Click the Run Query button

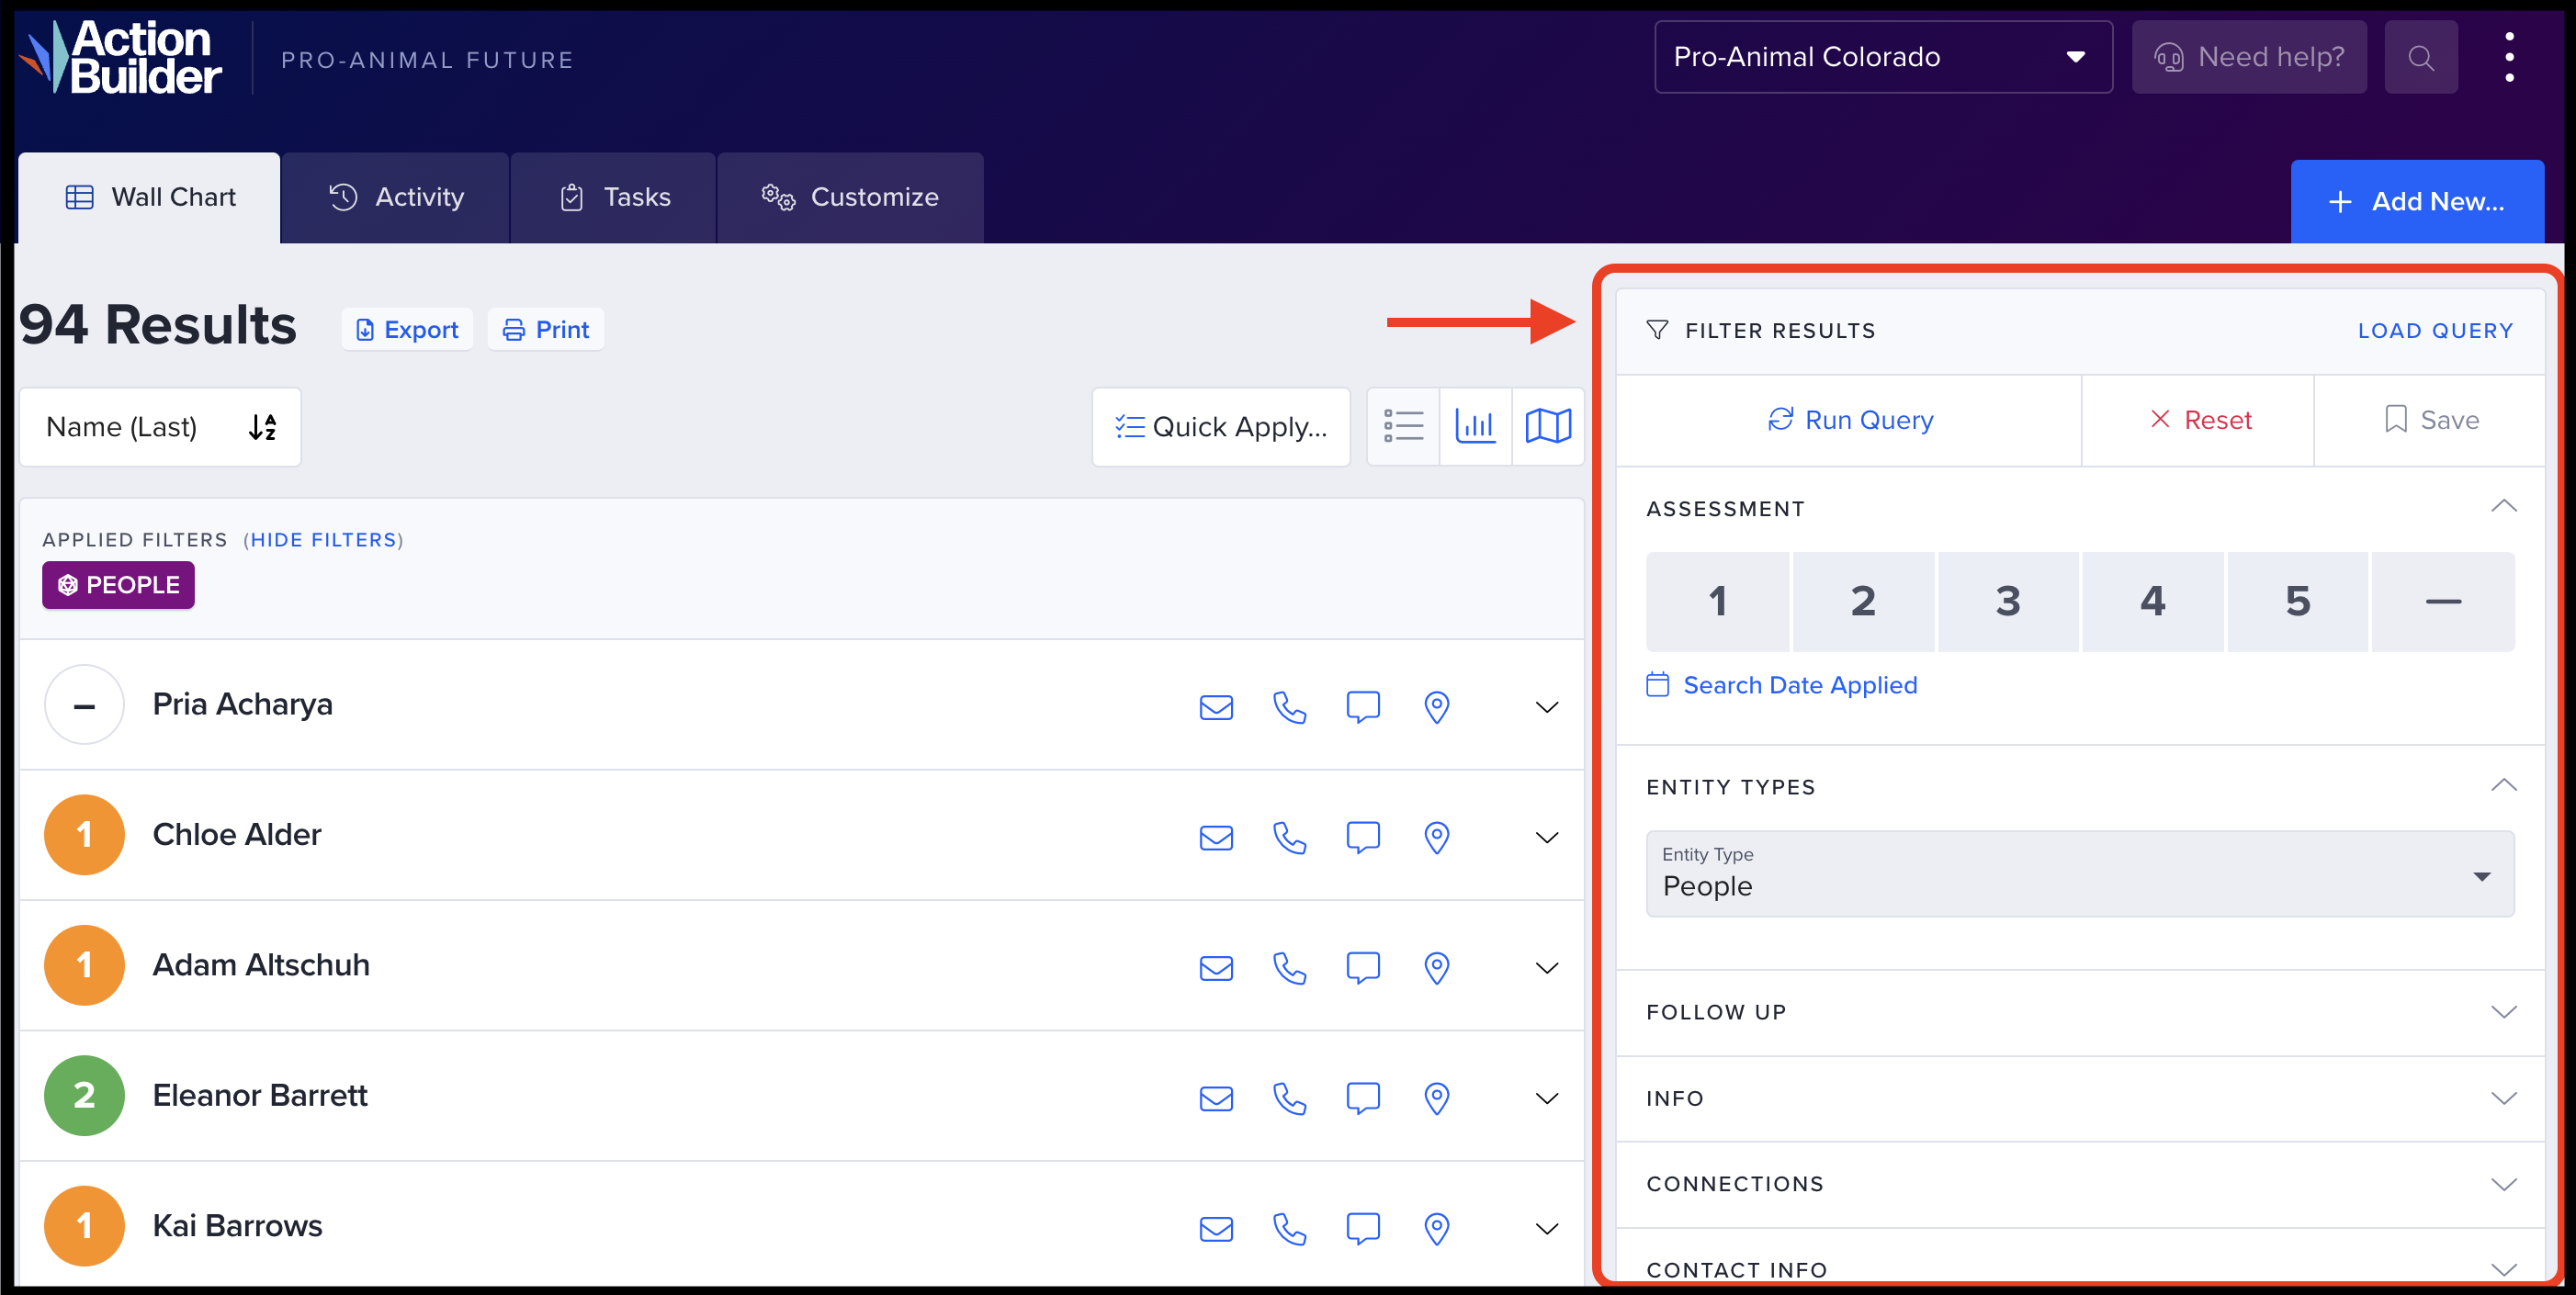coord(1849,420)
